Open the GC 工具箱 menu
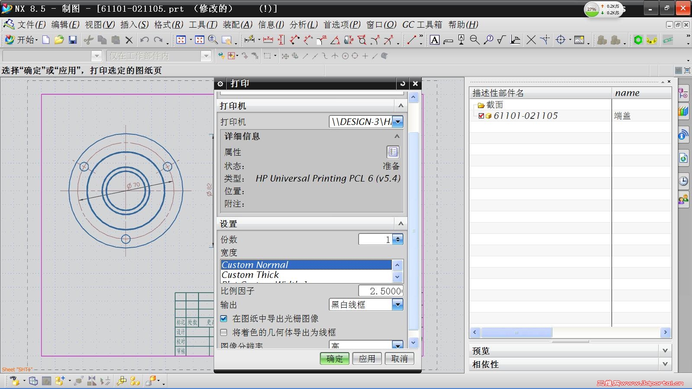Image resolution: width=692 pixels, height=389 pixels. pos(422,25)
